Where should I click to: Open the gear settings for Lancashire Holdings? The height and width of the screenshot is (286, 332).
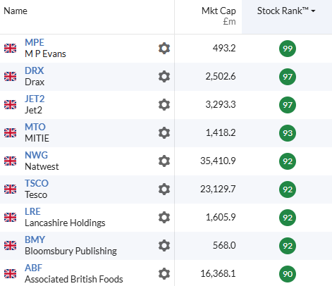click(x=164, y=218)
